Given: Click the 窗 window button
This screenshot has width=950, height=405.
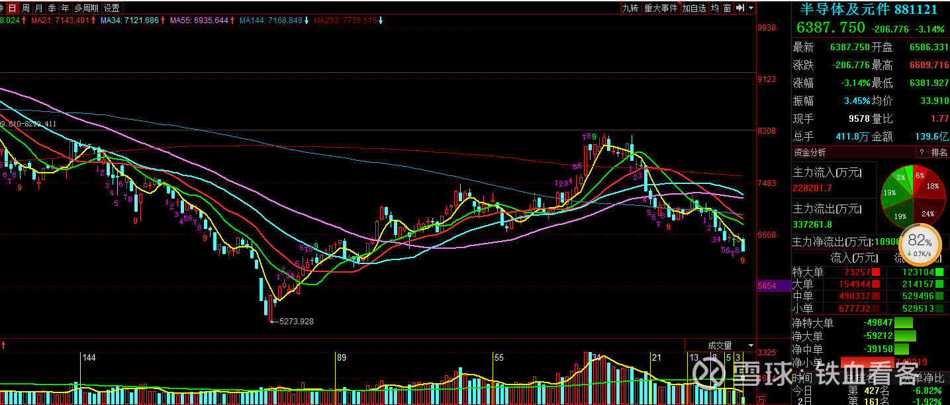Looking at the screenshot, I should coord(728,8).
